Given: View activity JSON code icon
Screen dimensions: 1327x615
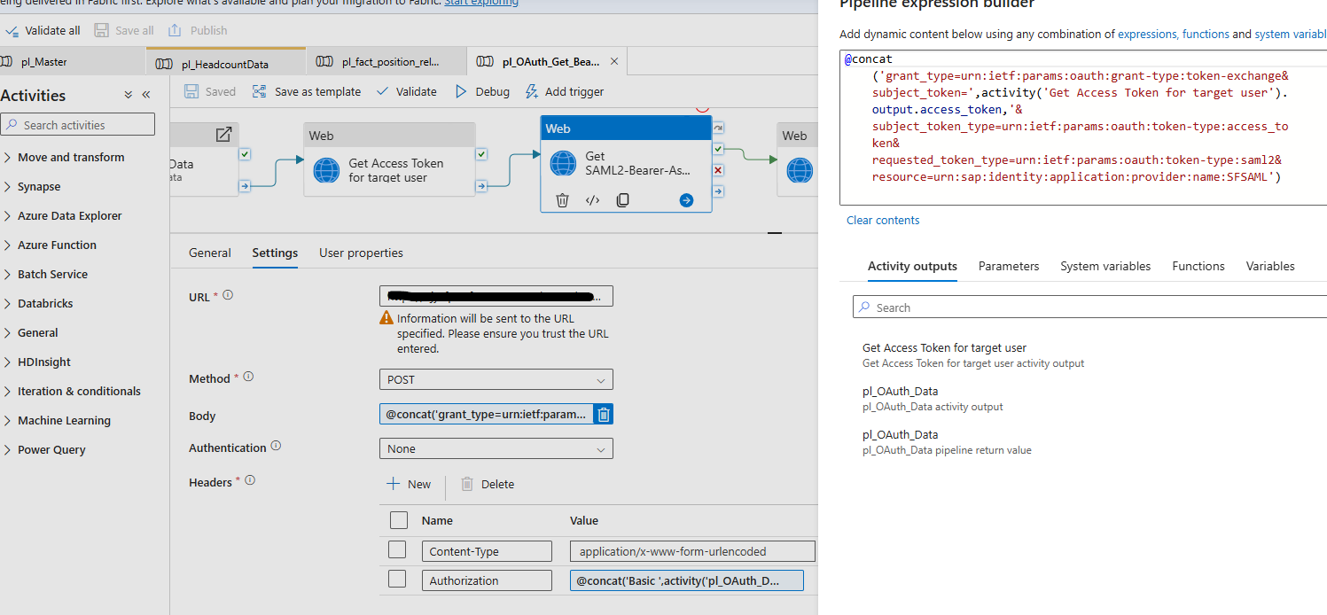Looking at the screenshot, I should tap(592, 200).
